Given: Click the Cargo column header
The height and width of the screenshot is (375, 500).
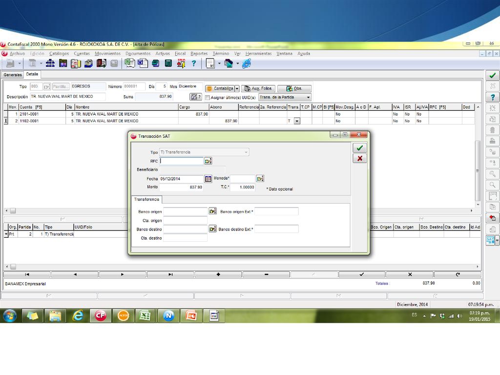Looking at the screenshot, I should click(193, 107).
